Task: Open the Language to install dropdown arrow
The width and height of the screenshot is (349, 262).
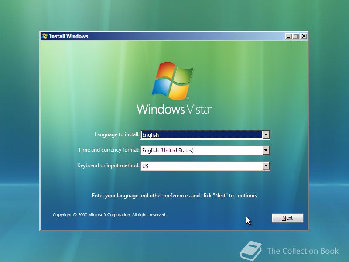Action: (x=266, y=134)
